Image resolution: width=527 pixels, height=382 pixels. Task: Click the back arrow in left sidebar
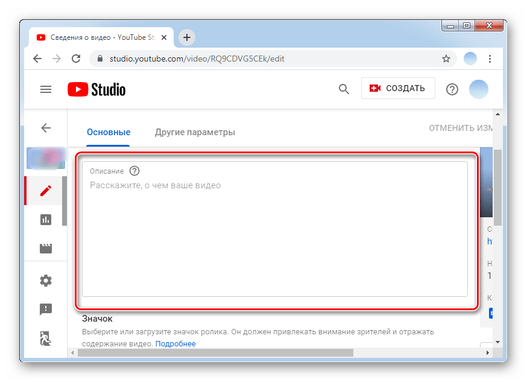point(46,128)
